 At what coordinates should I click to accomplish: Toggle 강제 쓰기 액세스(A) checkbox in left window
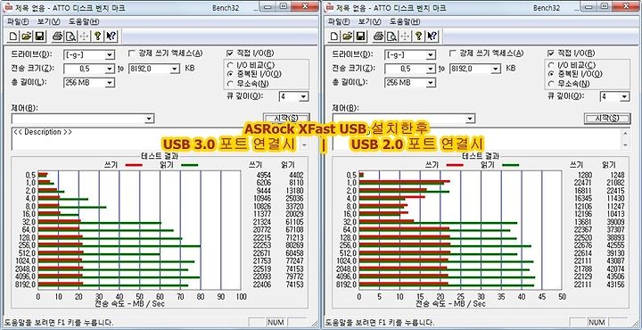pyautogui.click(x=131, y=54)
